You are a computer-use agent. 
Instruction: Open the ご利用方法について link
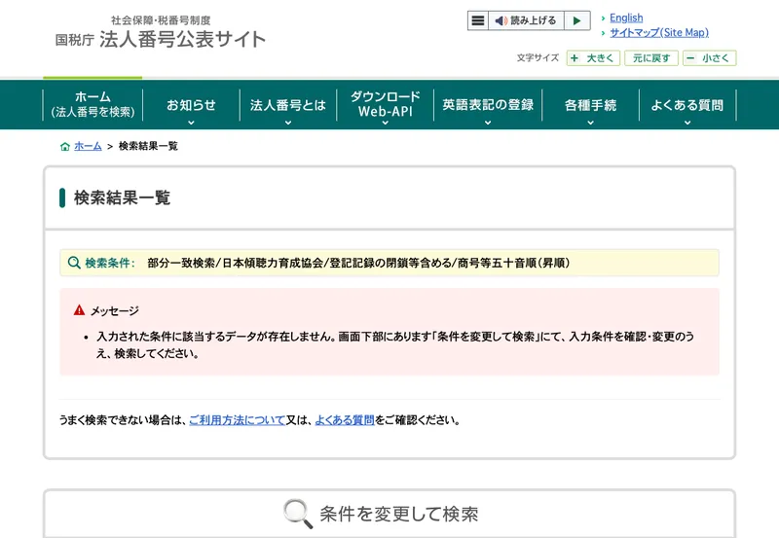coord(237,420)
